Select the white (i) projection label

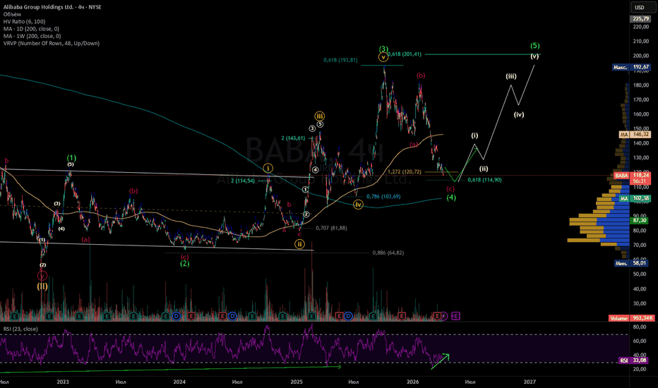tap(474, 135)
